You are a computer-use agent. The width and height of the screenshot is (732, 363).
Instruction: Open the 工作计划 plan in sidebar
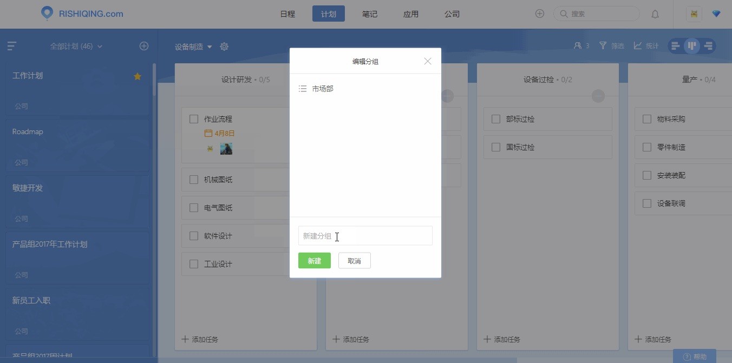(78, 90)
